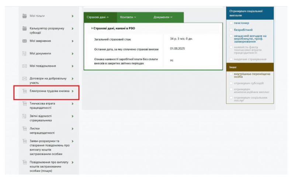Screen dimensions: 295x177
Task: Click the icon beside Листки непрацездатності
Action: [24, 129]
